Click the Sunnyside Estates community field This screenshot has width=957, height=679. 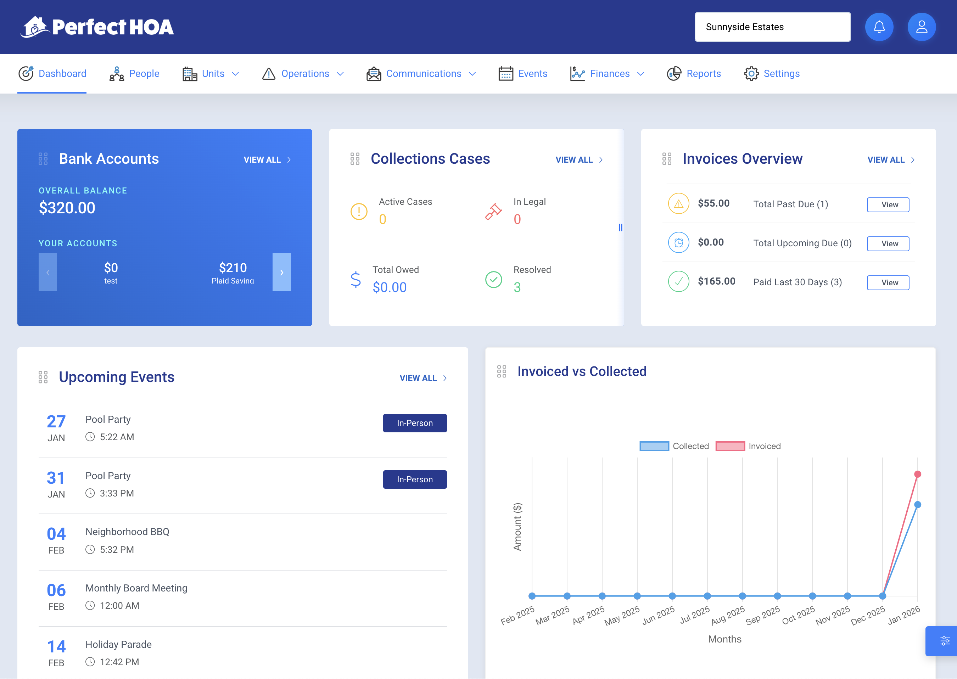click(x=772, y=27)
